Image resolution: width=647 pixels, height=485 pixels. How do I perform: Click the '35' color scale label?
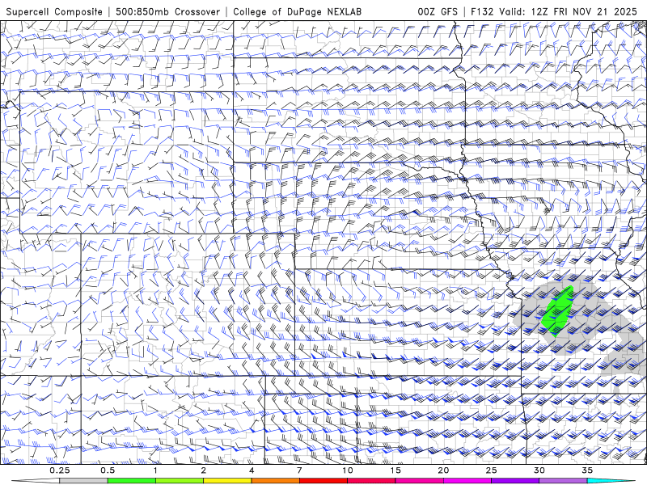[587, 470]
